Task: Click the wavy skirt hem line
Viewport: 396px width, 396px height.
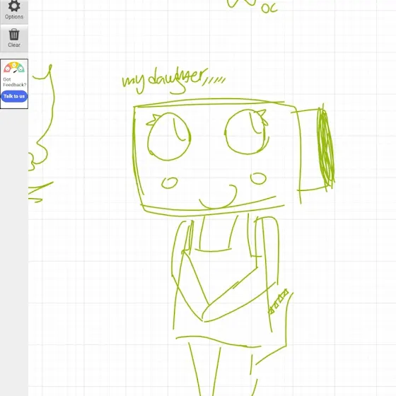Action: (x=219, y=342)
